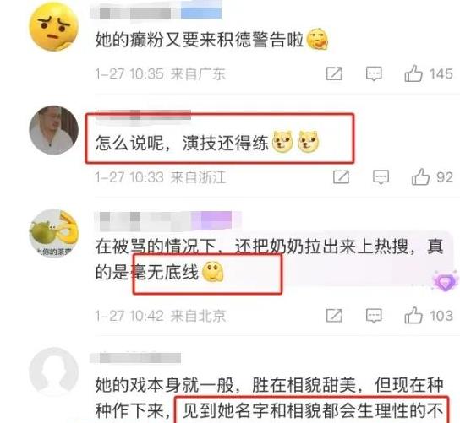Share the comment posted from 广东
This screenshot has height=423, width=460.
(x=334, y=73)
